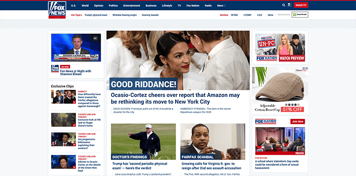
Task: Click the Hot Topics label
Action: coord(76,15)
